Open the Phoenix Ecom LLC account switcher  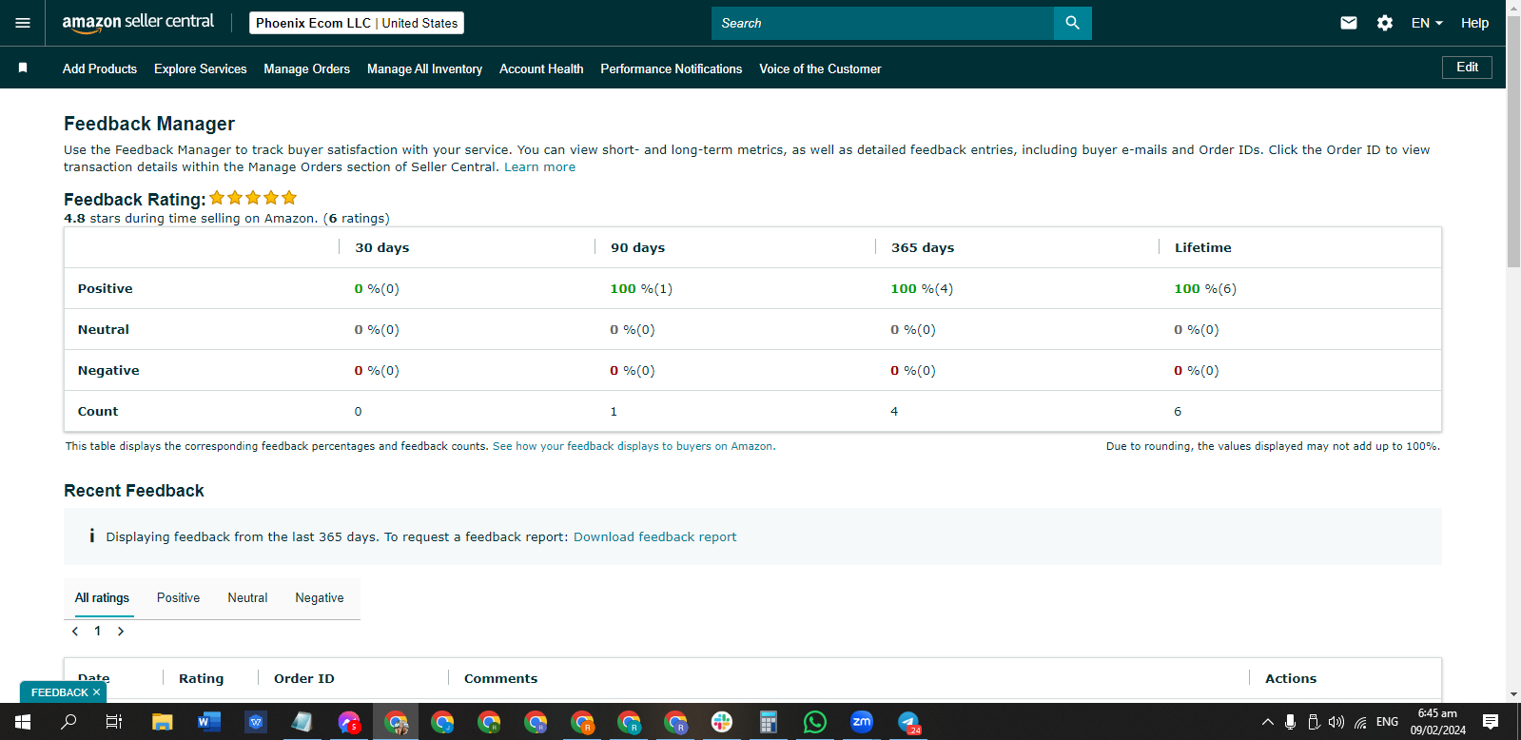click(x=357, y=23)
